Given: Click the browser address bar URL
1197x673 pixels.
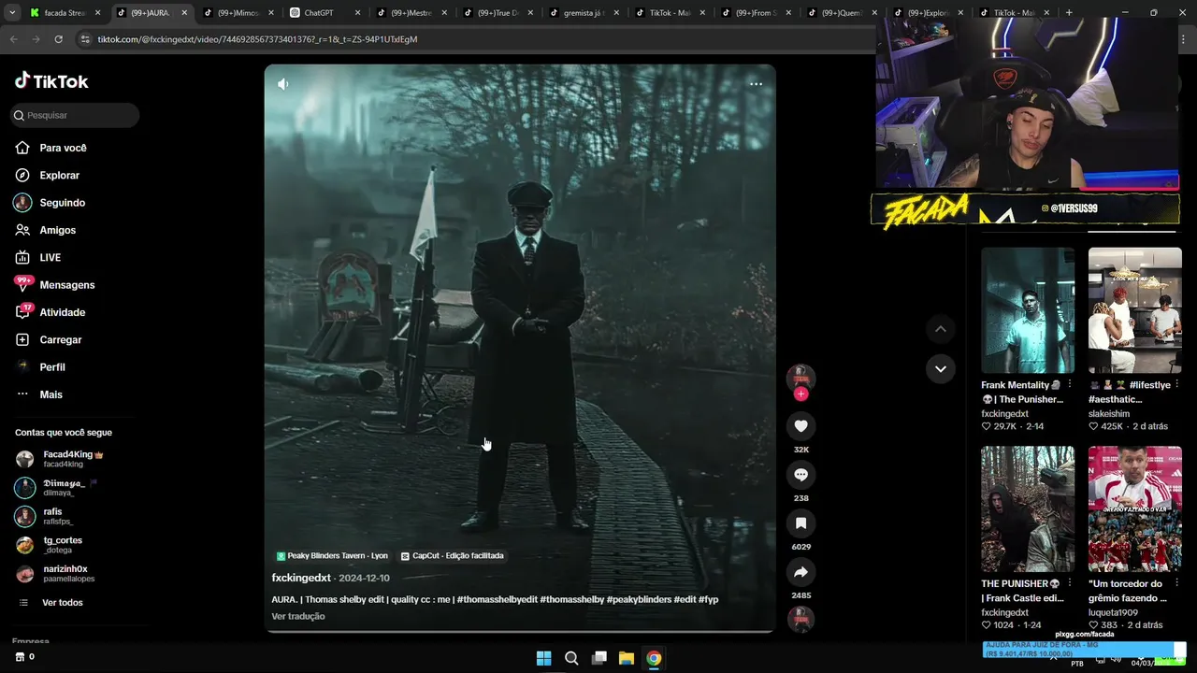Looking at the screenshot, I should [257, 39].
